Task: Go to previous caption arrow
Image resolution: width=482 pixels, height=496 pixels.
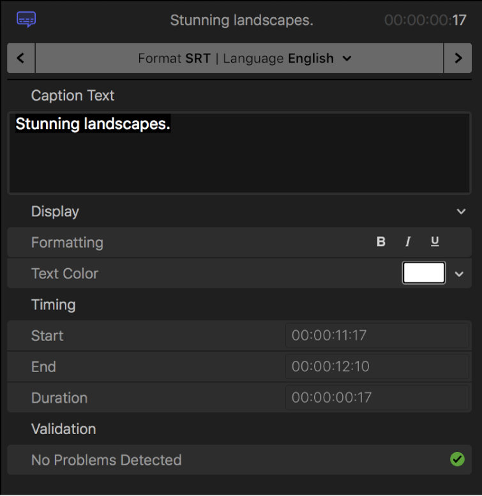Action: (x=21, y=58)
